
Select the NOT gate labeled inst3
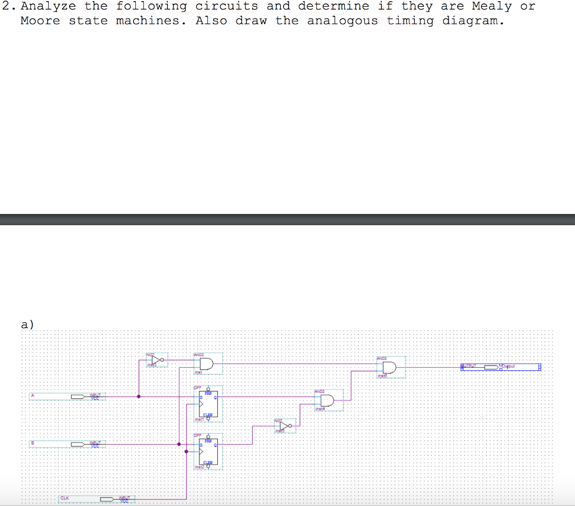[x=155, y=359]
